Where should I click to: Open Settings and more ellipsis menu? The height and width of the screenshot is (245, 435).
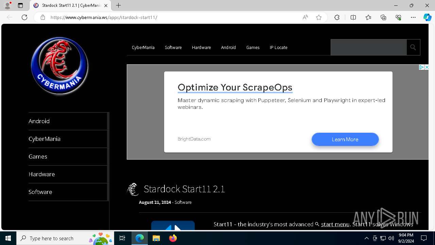click(413, 17)
